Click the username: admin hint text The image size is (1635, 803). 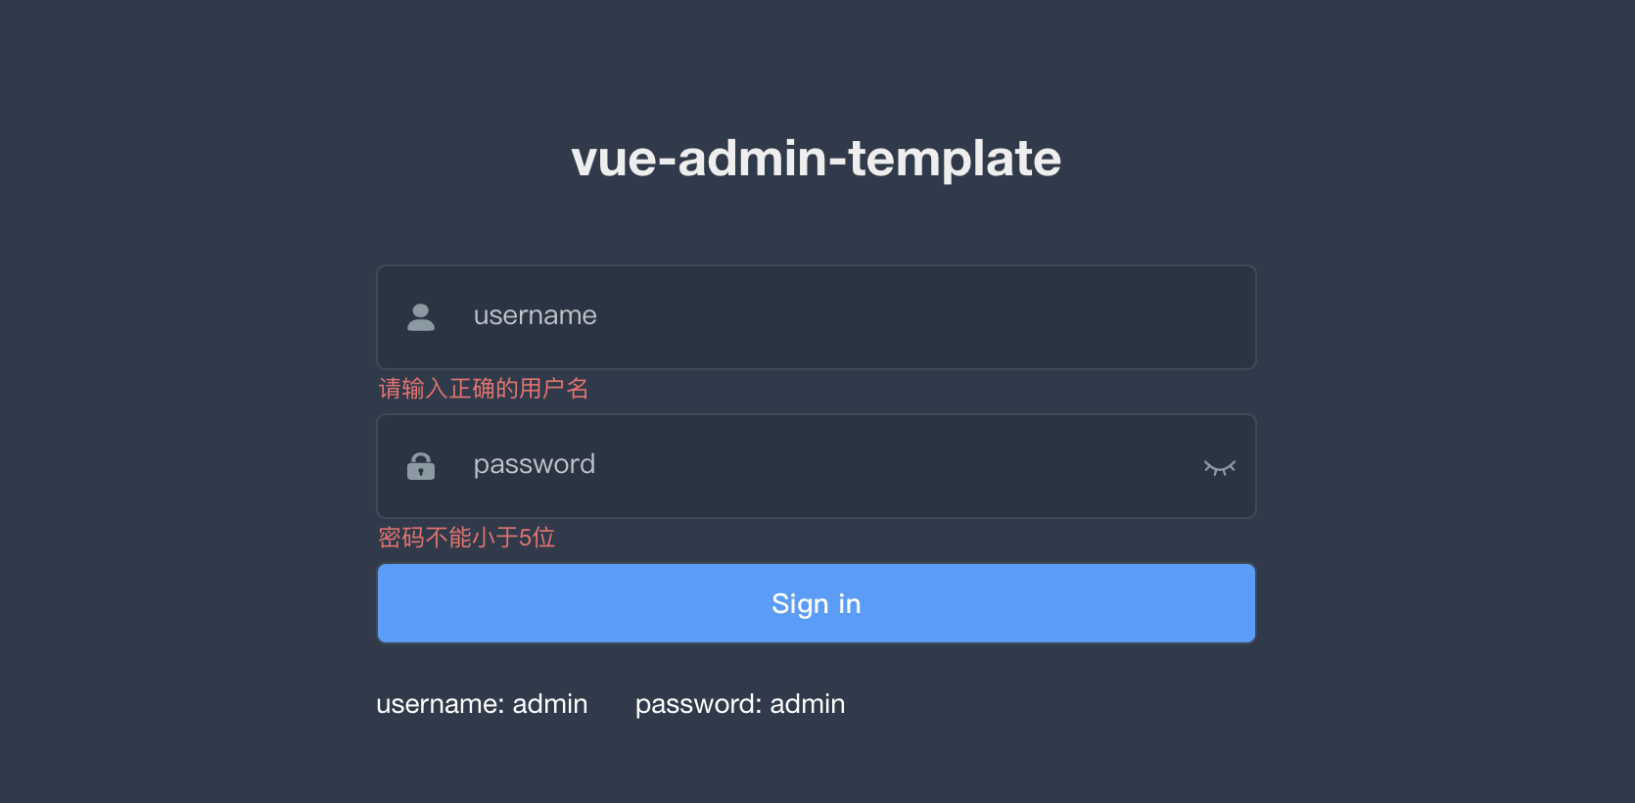coord(482,703)
